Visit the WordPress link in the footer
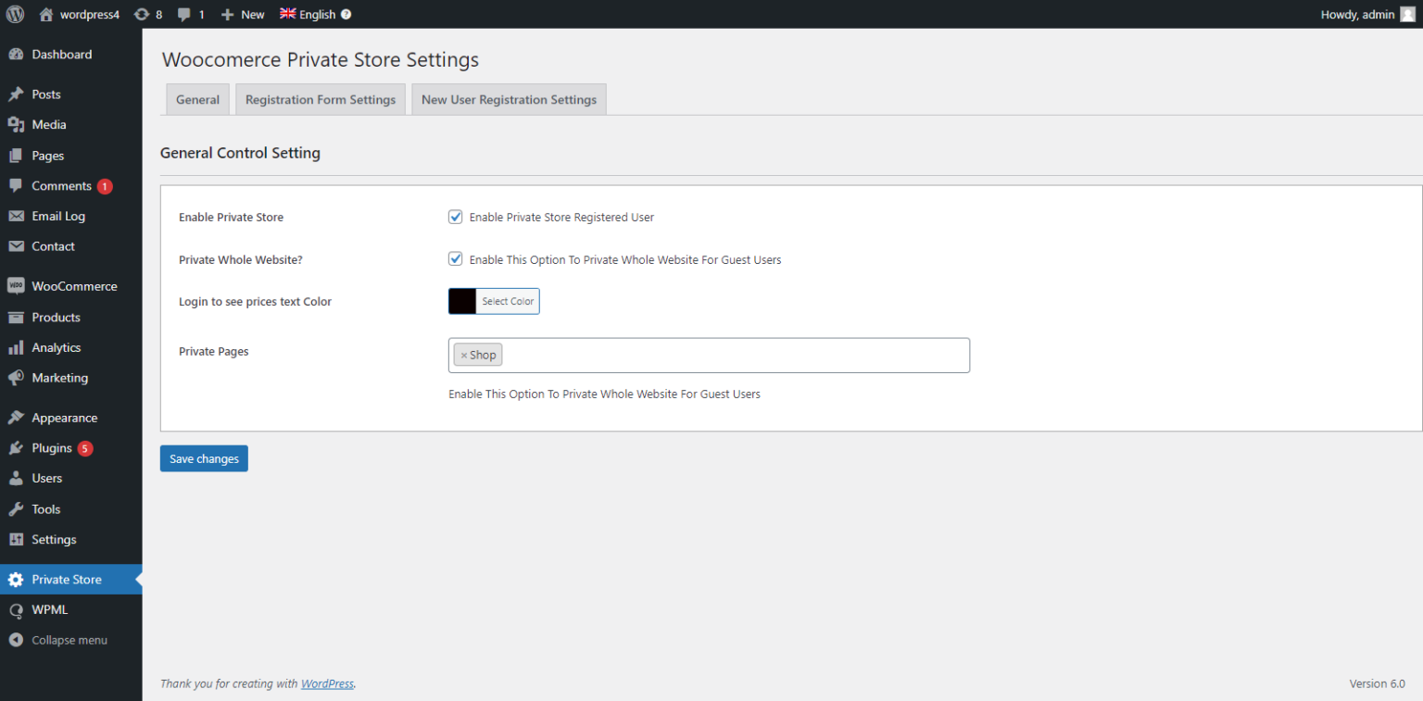This screenshot has width=1423, height=701. pos(327,683)
